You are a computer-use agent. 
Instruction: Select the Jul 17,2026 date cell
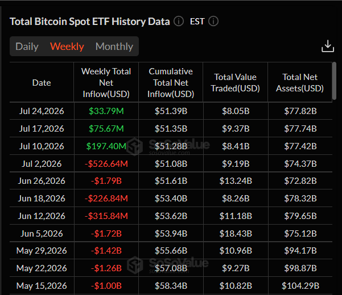(42, 129)
